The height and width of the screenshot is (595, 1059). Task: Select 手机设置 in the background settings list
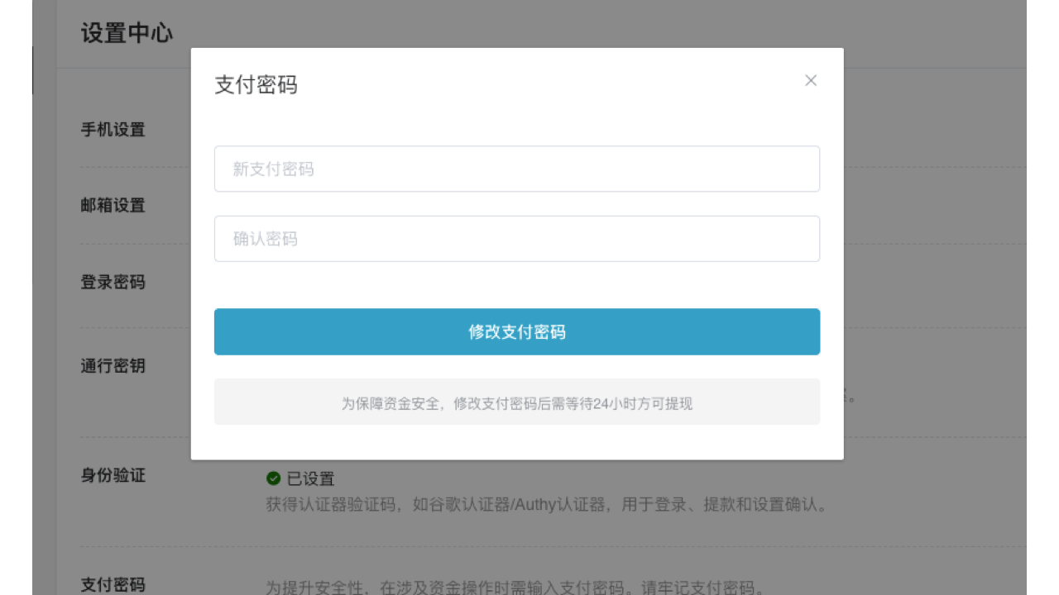(113, 130)
